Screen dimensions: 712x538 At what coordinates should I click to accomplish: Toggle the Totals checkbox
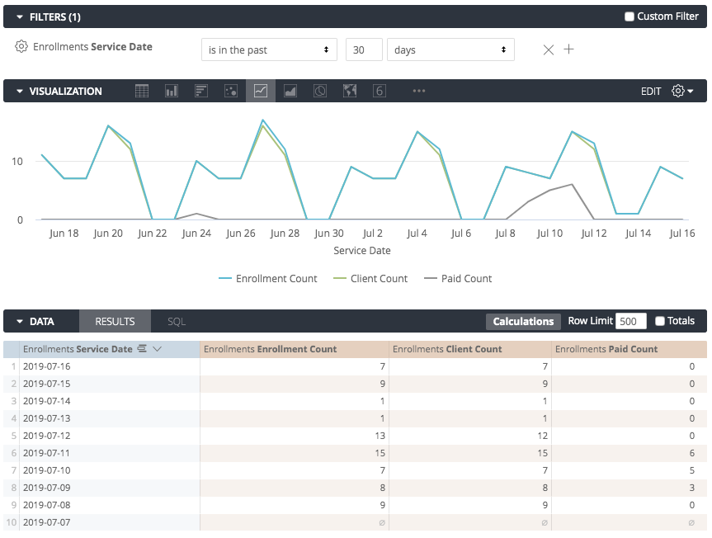(660, 321)
